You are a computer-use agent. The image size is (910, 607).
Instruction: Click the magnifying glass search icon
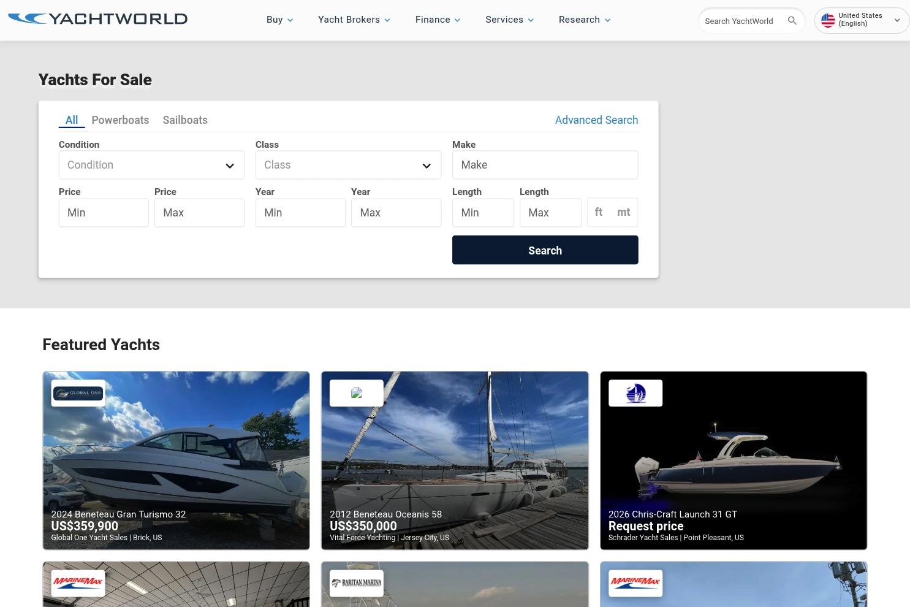pyautogui.click(x=792, y=21)
